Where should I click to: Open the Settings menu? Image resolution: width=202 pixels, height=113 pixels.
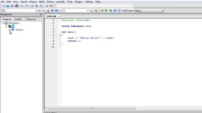[x=89, y=2]
